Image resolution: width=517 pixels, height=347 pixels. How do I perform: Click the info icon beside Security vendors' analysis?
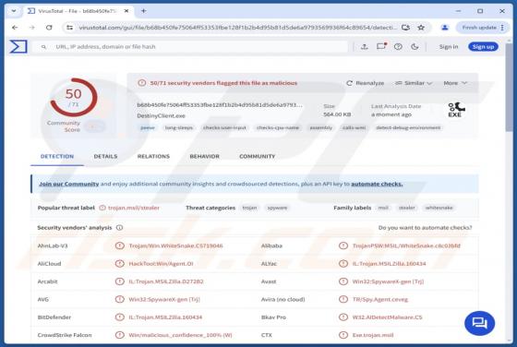[x=120, y=228]
